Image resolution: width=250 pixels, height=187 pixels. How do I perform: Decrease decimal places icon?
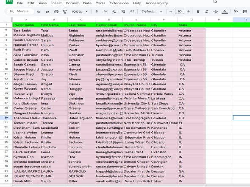click(x=114, y=11)
